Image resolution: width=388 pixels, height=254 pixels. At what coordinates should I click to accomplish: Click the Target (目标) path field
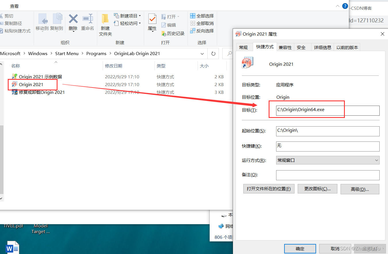[328, 110]
